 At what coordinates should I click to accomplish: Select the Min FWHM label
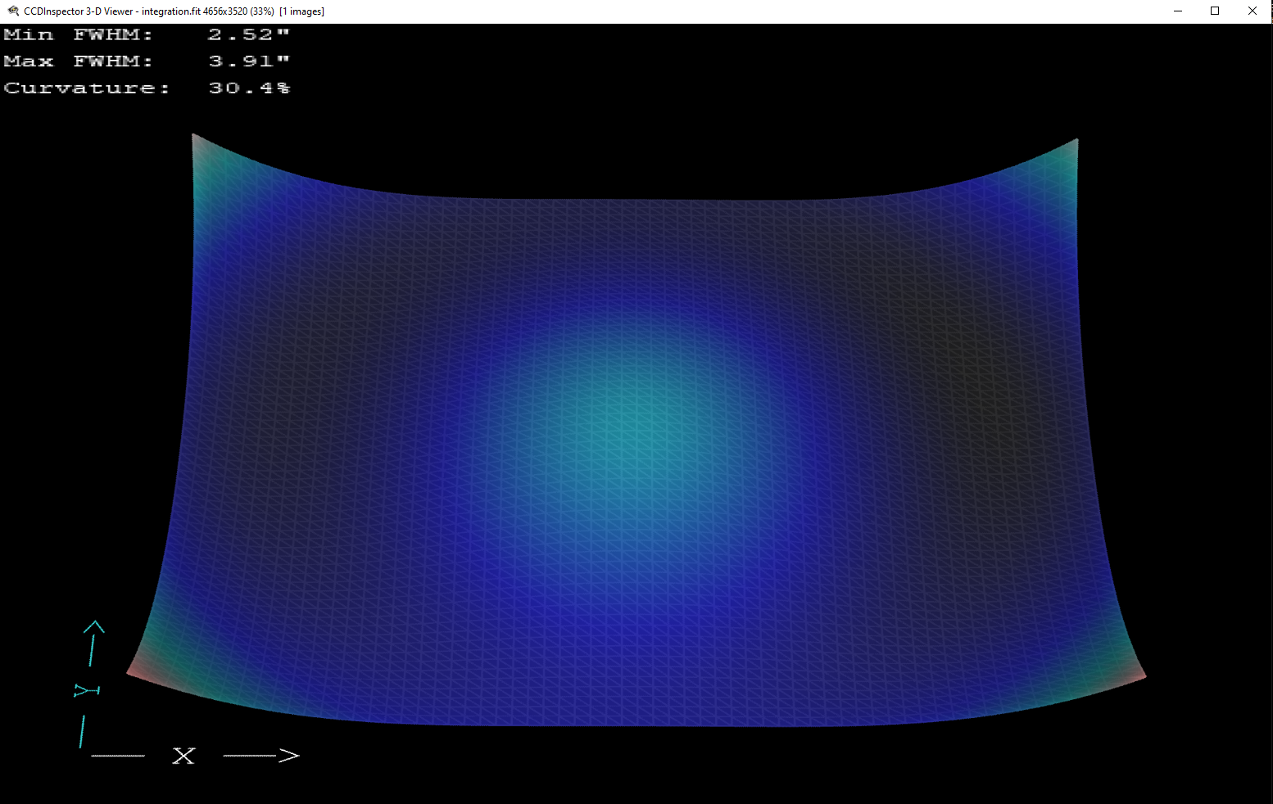point(78,34)
